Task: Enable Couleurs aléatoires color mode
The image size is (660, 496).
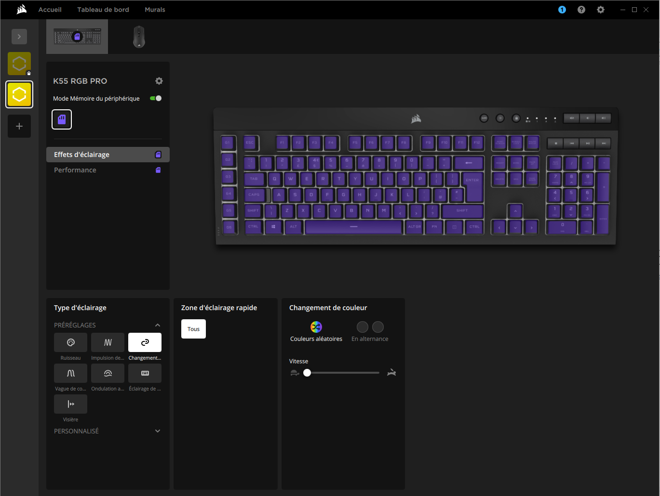Action: [x=316, y=326]
